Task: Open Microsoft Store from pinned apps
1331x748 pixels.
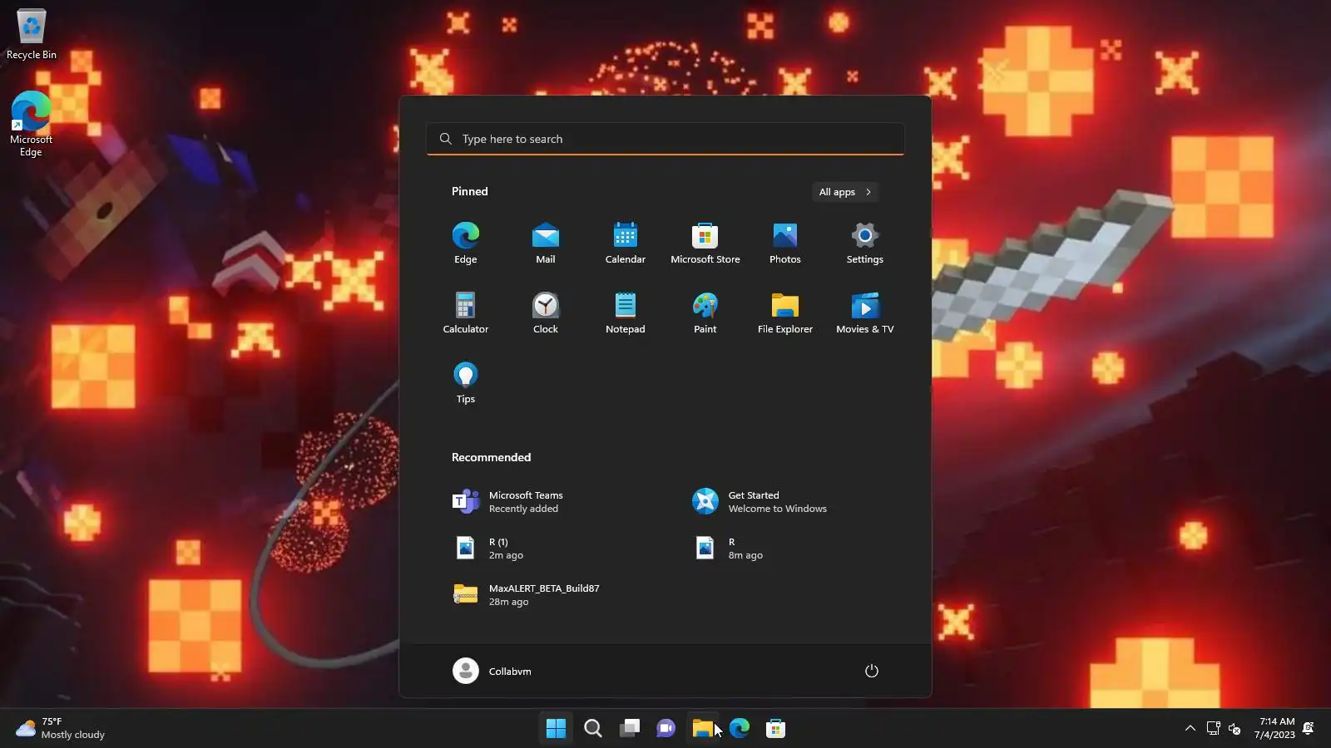Action: (705, 244)
